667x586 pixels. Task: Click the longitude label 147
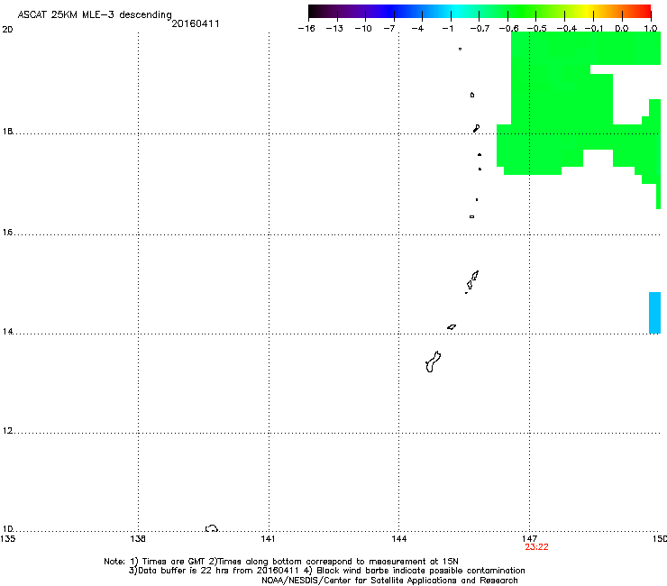click(529, 539)
